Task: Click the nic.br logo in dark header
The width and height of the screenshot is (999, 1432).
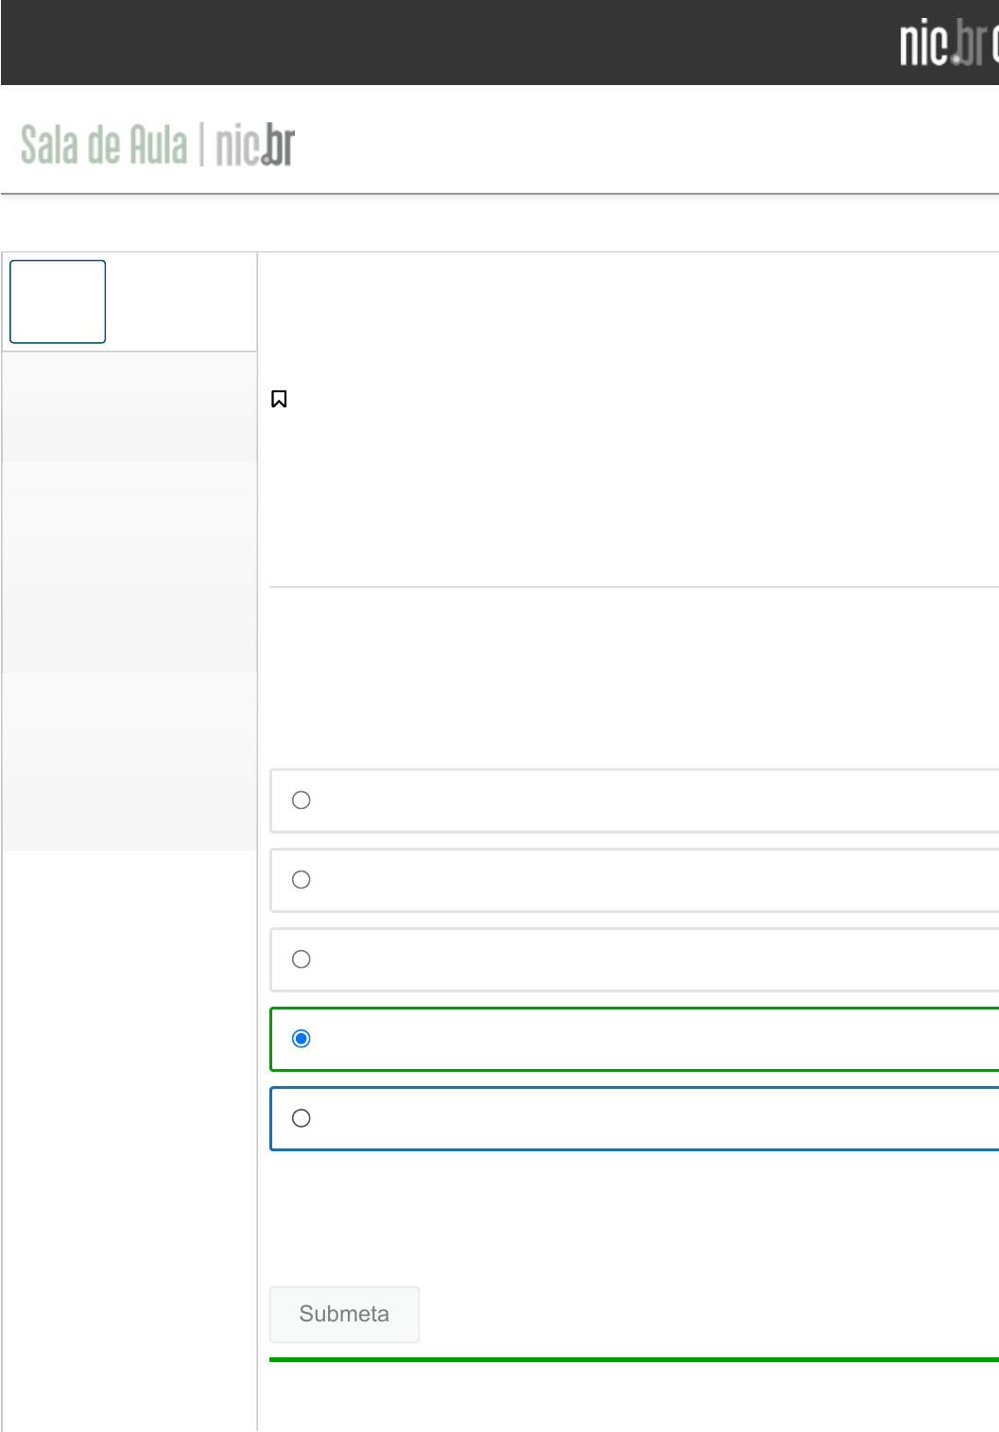Action: pyautogui.click(x=945, y=43)
